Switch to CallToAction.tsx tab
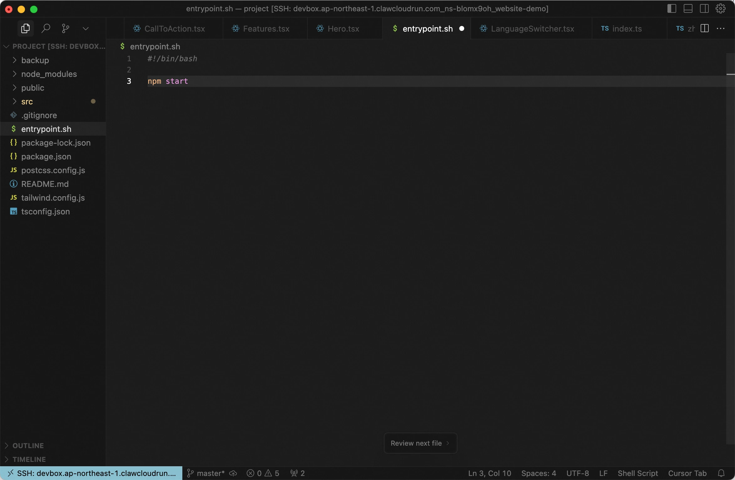Image resolution: width=735 pixels, height=480 pixels. coord(173,28)
